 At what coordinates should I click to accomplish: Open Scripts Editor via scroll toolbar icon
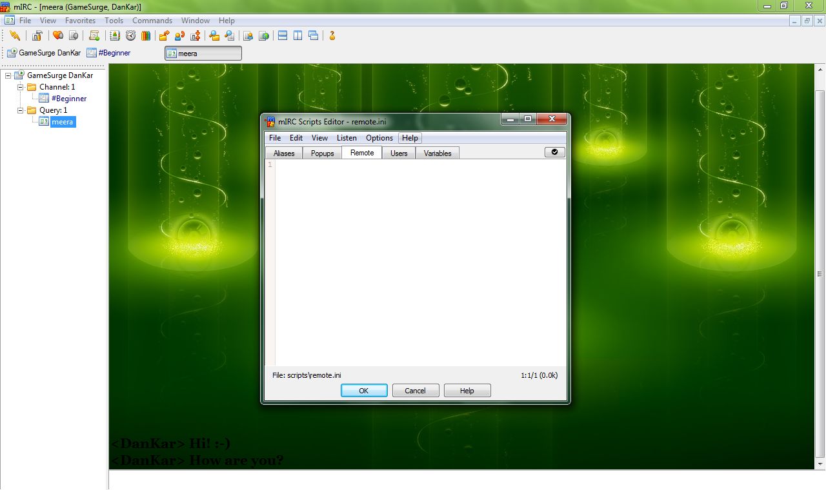94,35
